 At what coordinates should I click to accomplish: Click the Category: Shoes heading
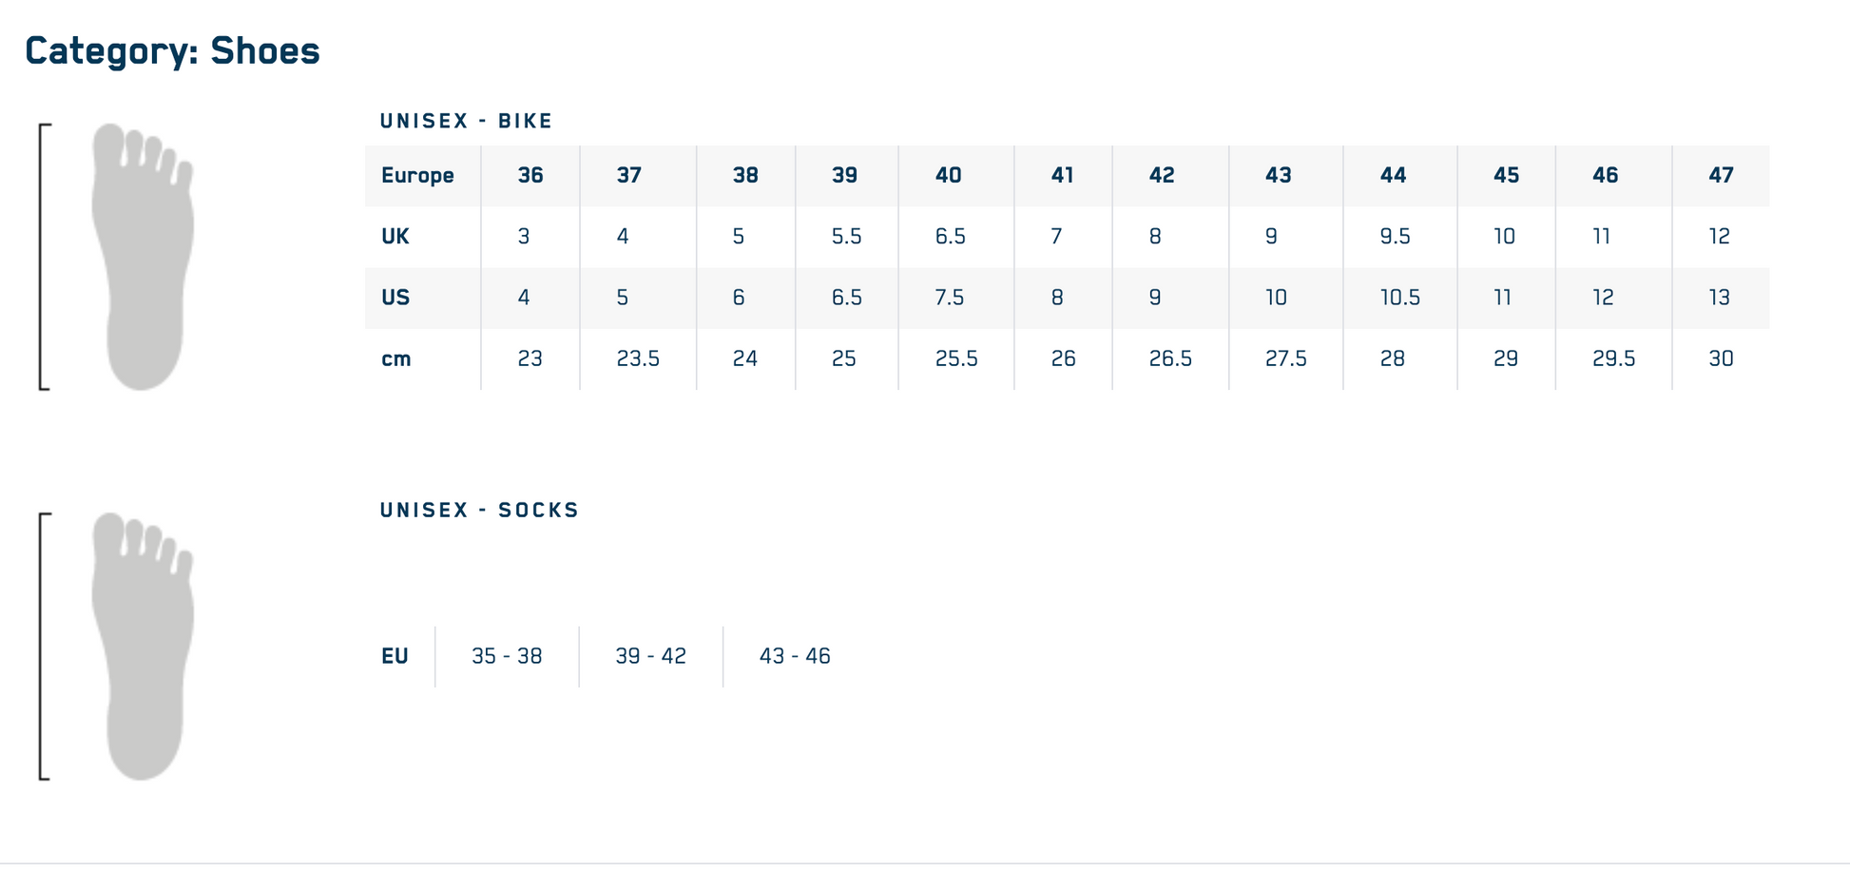point(172,51)
